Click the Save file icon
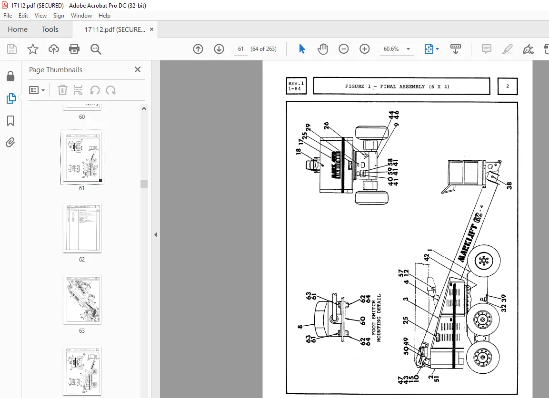The height and width of the screenshot is (398, 549). (12, 49)
